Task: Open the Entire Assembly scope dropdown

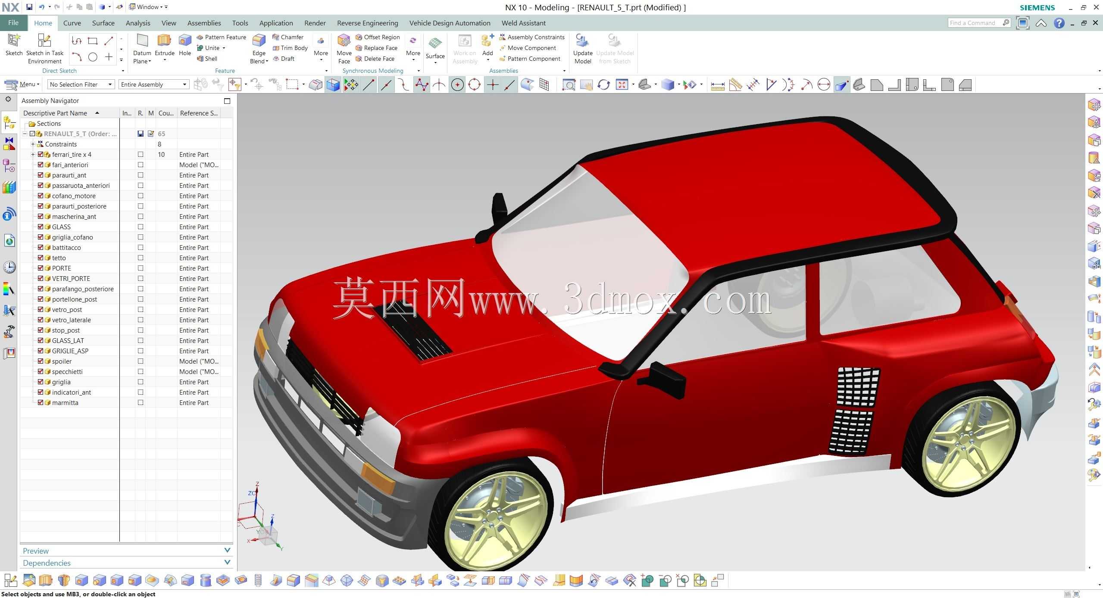Action: pos(153,84)
